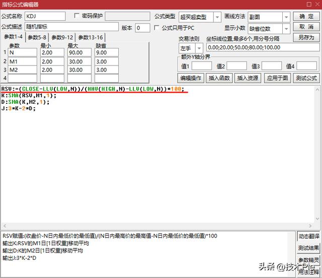Click the 公式名称 field containing KDJ
The height and width of the screenshot is (278, 322).
click(45, 17)
